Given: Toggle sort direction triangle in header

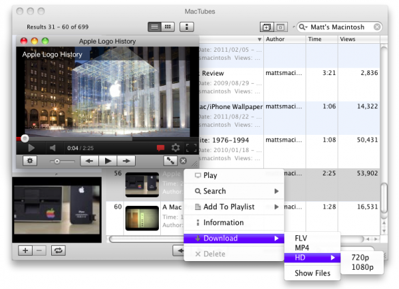Looking at the screenshot, I should (x=259, y=39).
